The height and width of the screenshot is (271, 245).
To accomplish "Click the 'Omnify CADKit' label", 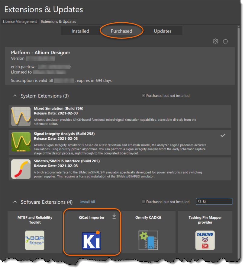I will [148, 217].
